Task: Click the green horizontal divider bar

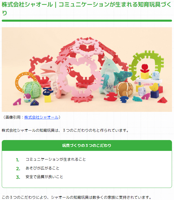Action: tap(87, 21)
